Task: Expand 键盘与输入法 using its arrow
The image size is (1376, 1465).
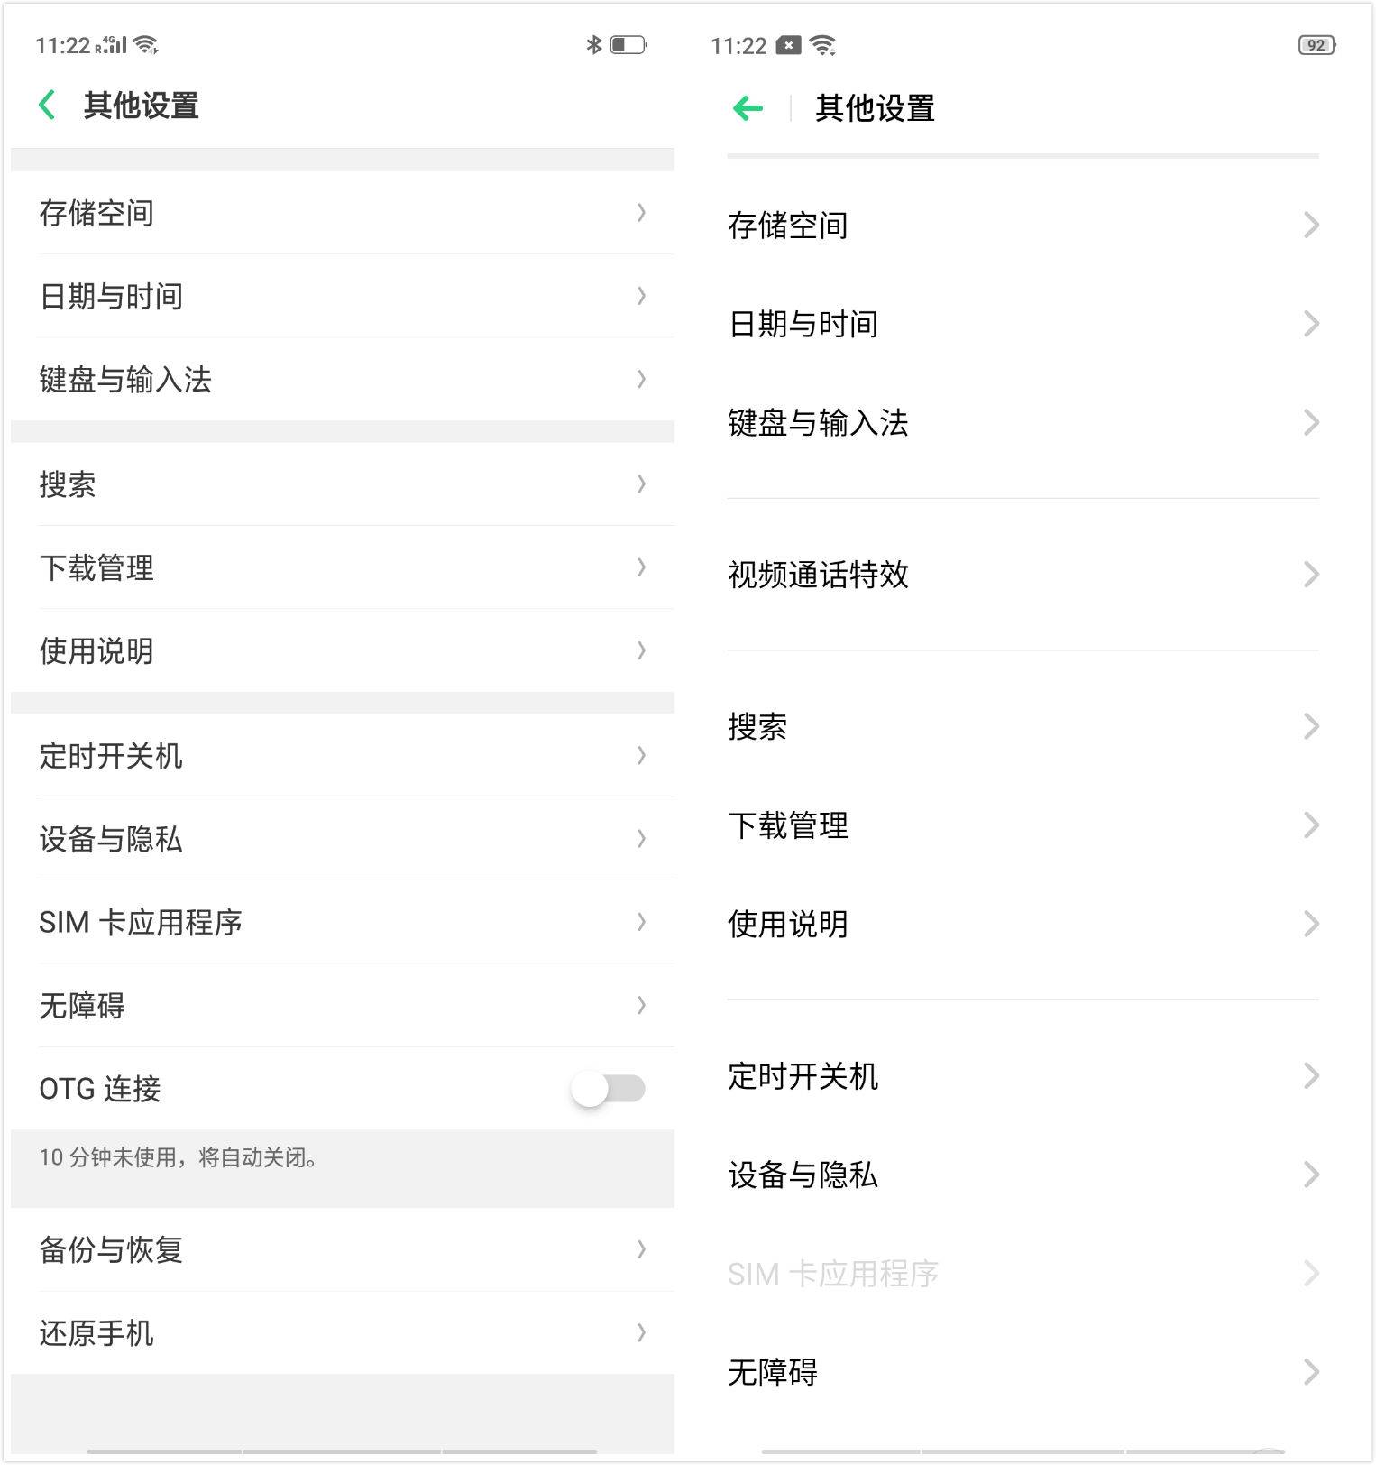Action: (x=640, y=381)
